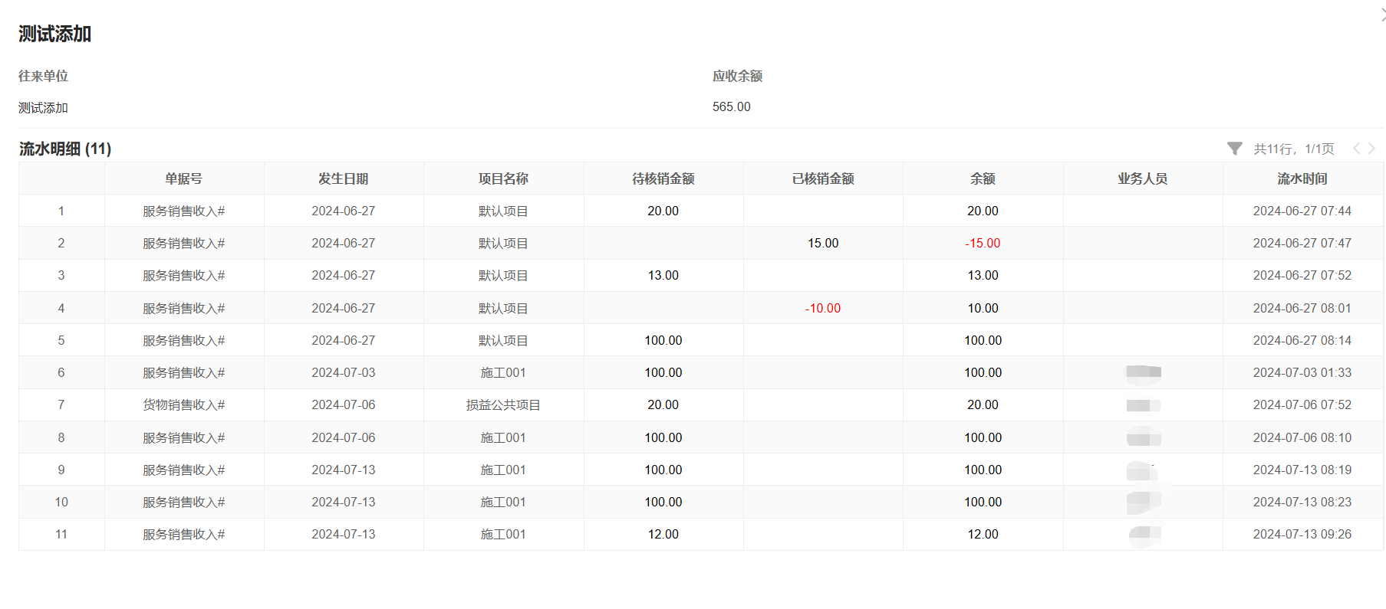The width and height of the screenshot is (1386, 609).
Task: Click the 流水时间 column header
Action: (x=1302, y=178)
